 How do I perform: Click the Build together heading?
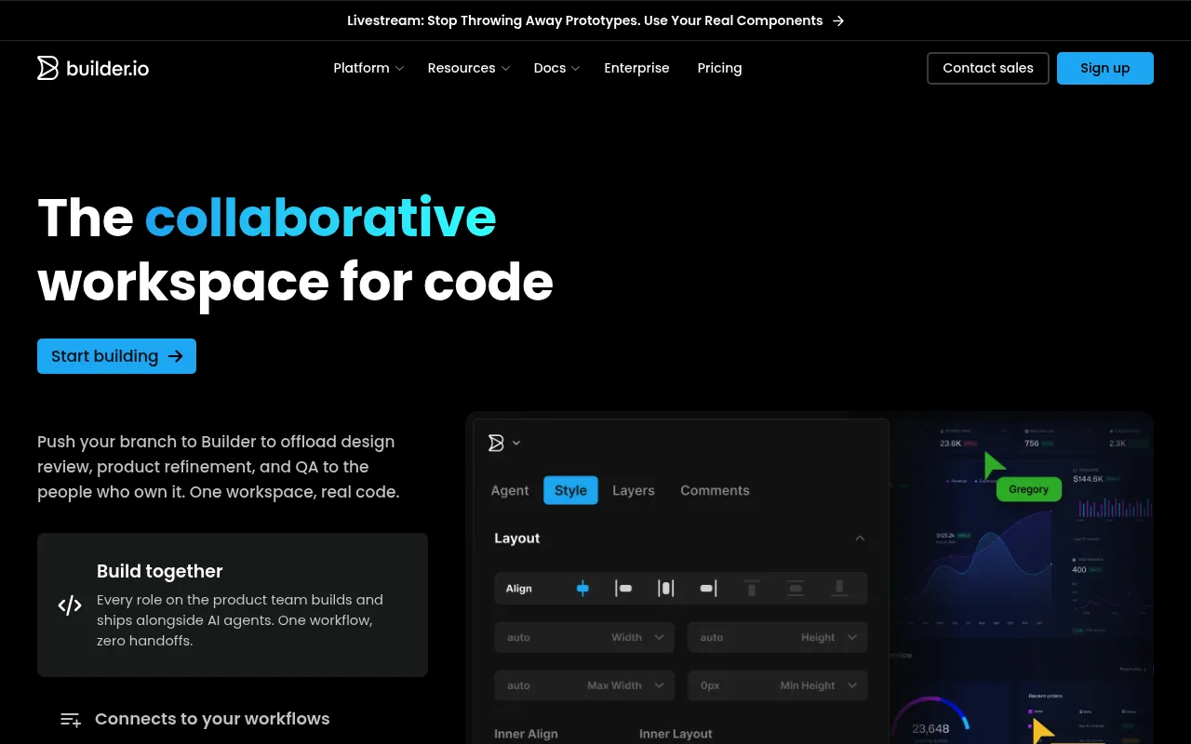click(x=160, y=571)
